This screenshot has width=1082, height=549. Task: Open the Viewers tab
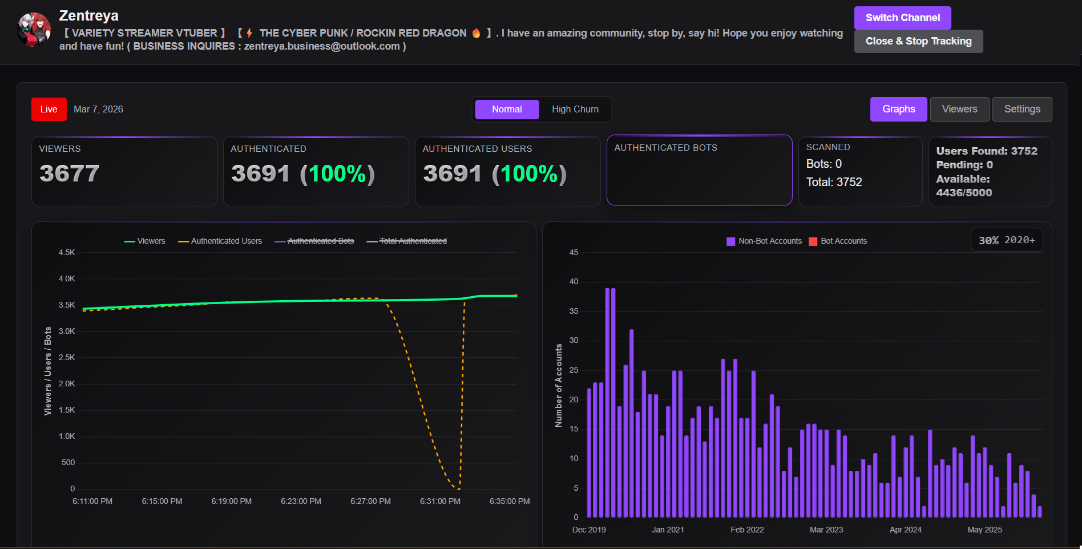coord(959,109)
